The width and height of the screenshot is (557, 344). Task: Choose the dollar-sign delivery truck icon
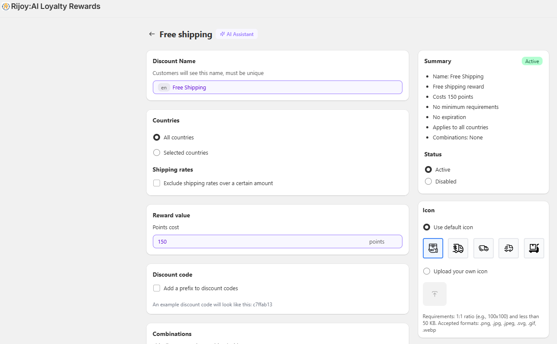point(458,248)
